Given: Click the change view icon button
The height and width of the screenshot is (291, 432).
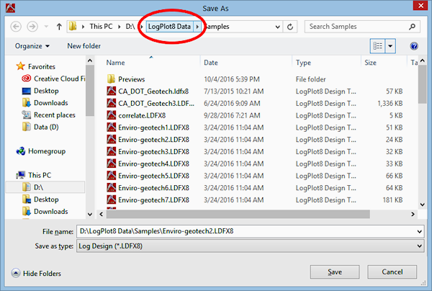Looking at the screenshot, I should [x=377, y=46].
